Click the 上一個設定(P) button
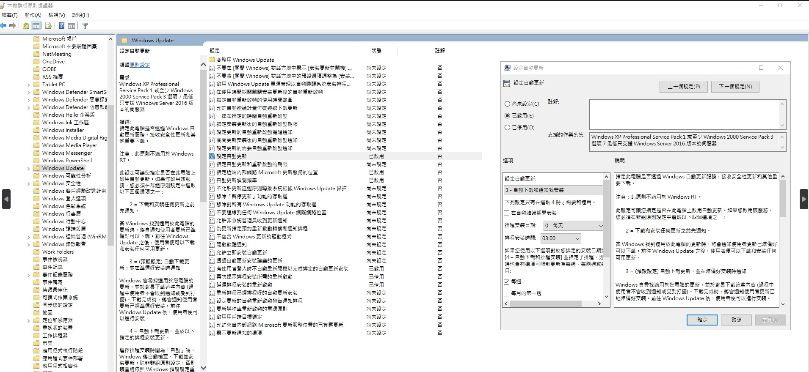The image size is (809, 372). pos(684,87)
